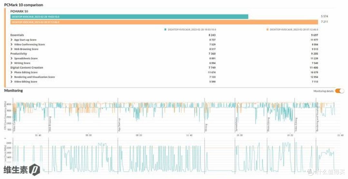Click the App Start-up marker in CPU chart
Screen dimensions: 348x179
pos(120,124)
